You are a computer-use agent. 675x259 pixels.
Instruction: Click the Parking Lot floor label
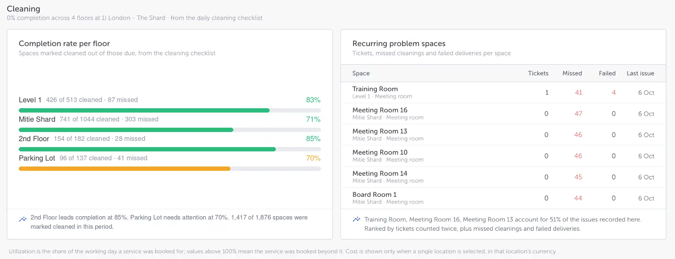(x=37, y=158)
